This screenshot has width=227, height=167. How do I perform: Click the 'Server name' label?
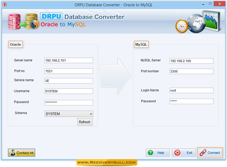(23, 60)
